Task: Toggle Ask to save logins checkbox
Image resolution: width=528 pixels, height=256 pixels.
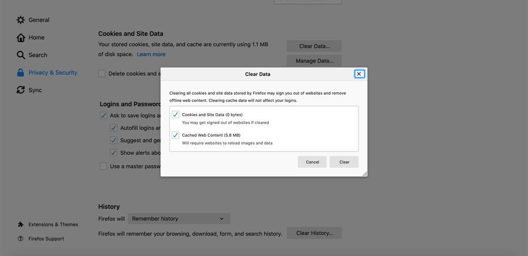Action: (x=104, y=116)
